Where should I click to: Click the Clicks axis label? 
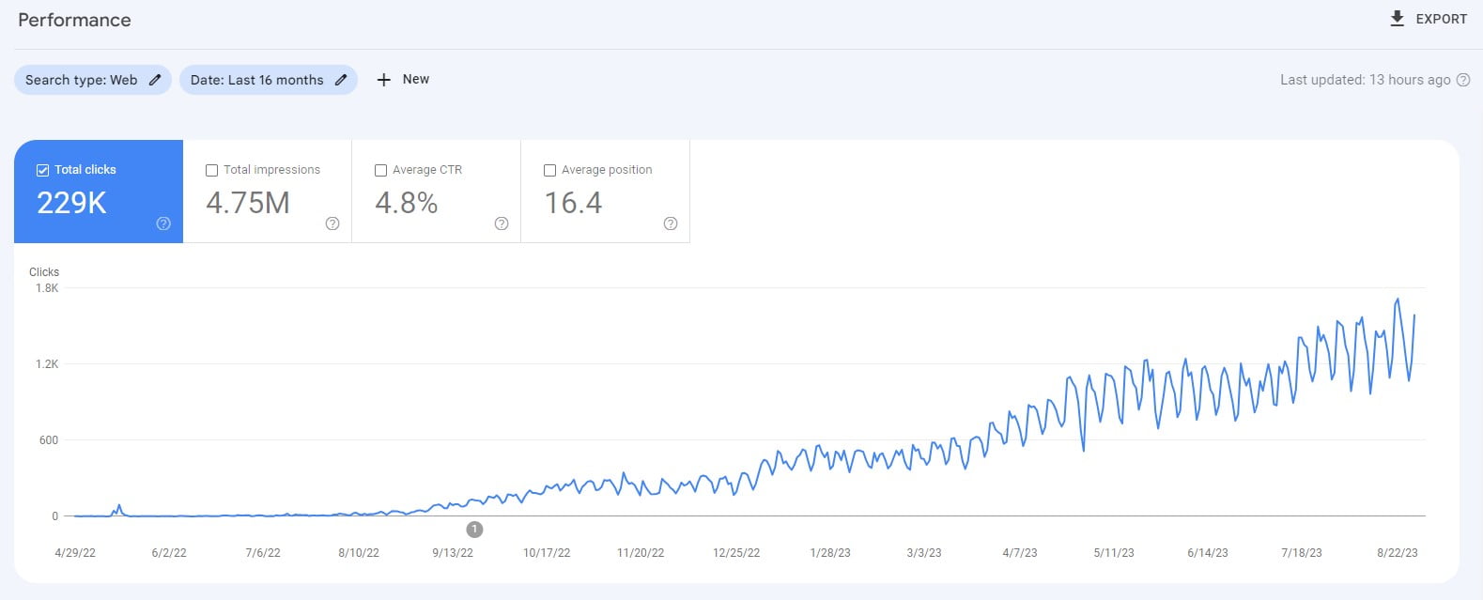click(x=44, y=272)
